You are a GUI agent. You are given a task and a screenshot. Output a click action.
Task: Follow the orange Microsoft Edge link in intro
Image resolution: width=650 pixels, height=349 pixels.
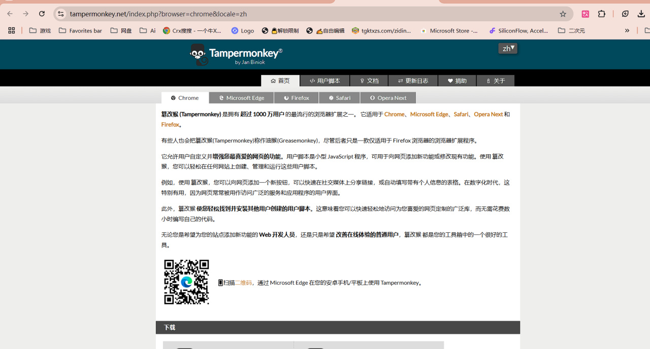[x=429, y=114]
